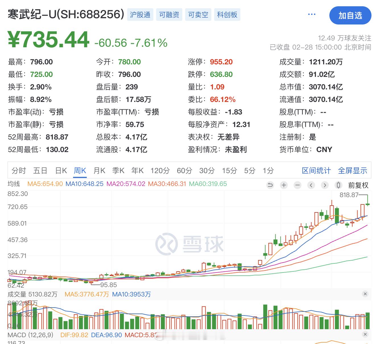
Task: Open the 前复权 adjustment selector
Action: pyautogui.click(x=358, y=185)
